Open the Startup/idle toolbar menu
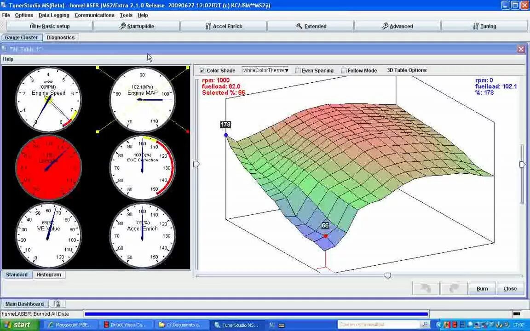 pyautogui.click(x=137, y=26)
